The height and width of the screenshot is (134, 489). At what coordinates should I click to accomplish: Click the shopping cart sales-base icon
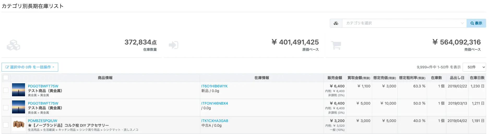click(x=336, y=45)
